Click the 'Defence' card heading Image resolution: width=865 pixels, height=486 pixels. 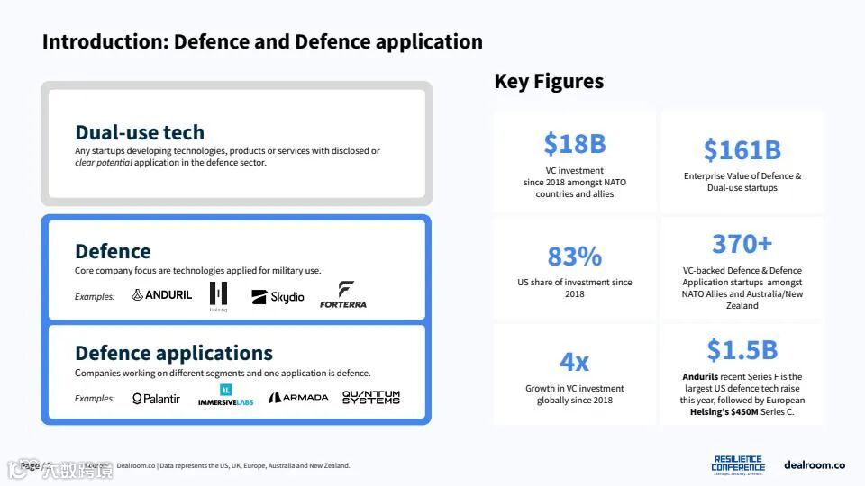(x=114, y=251)
